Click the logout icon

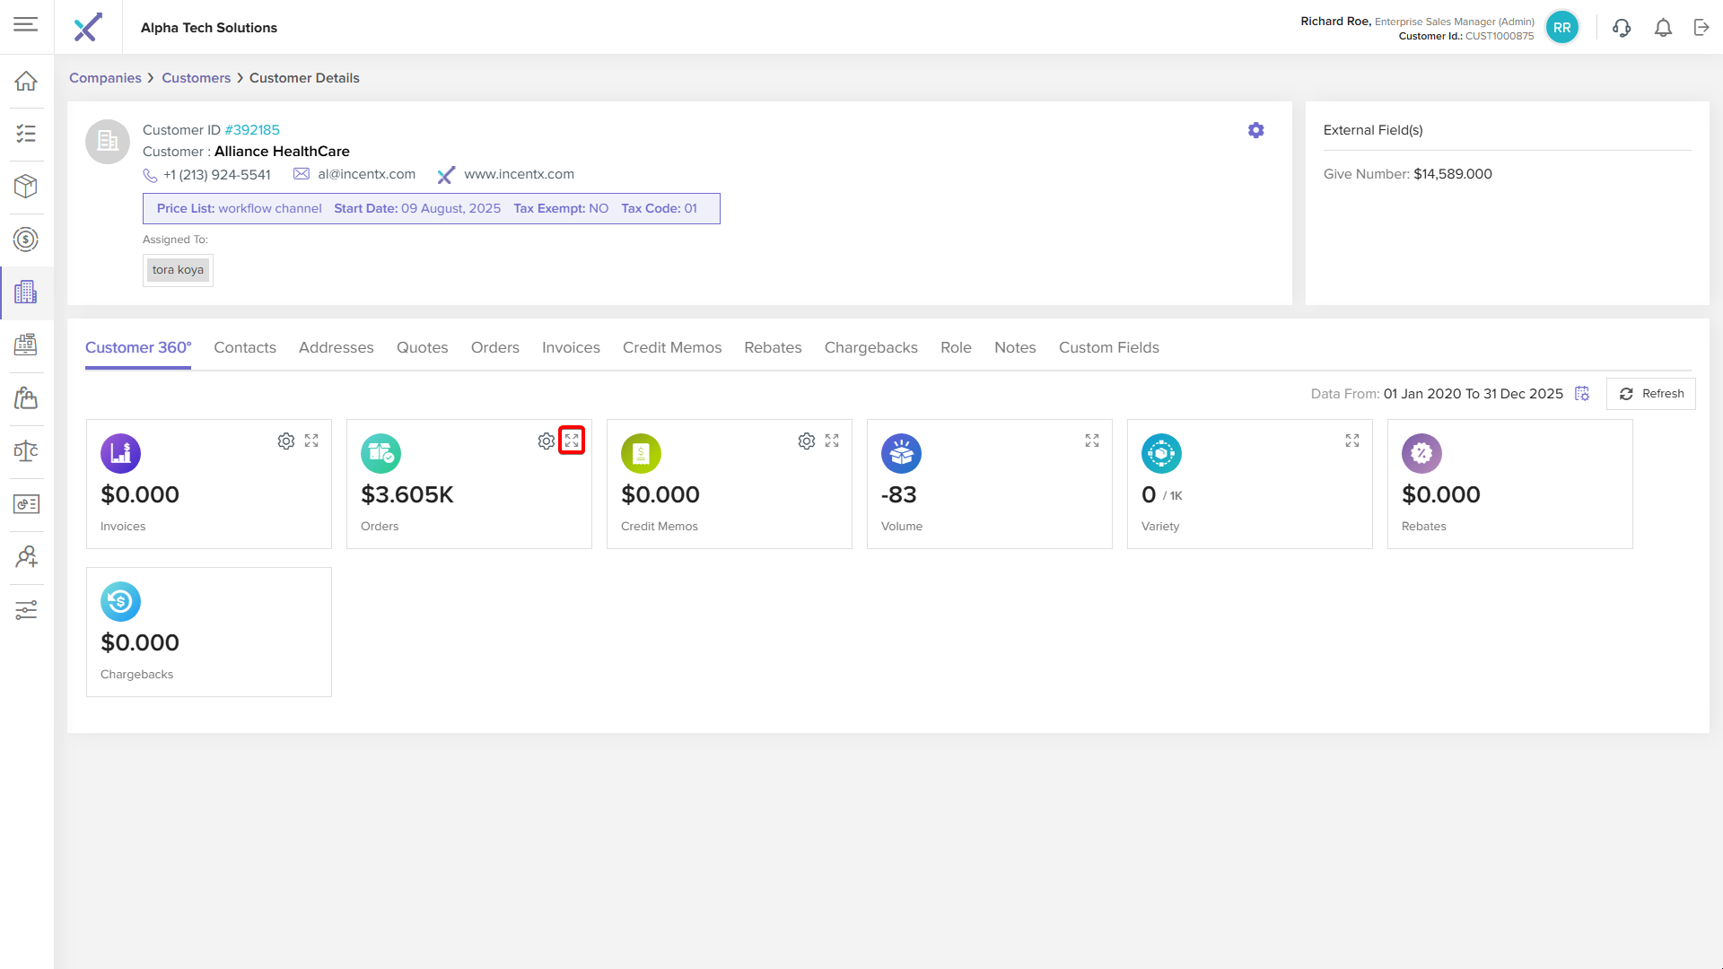(1701, 28)
